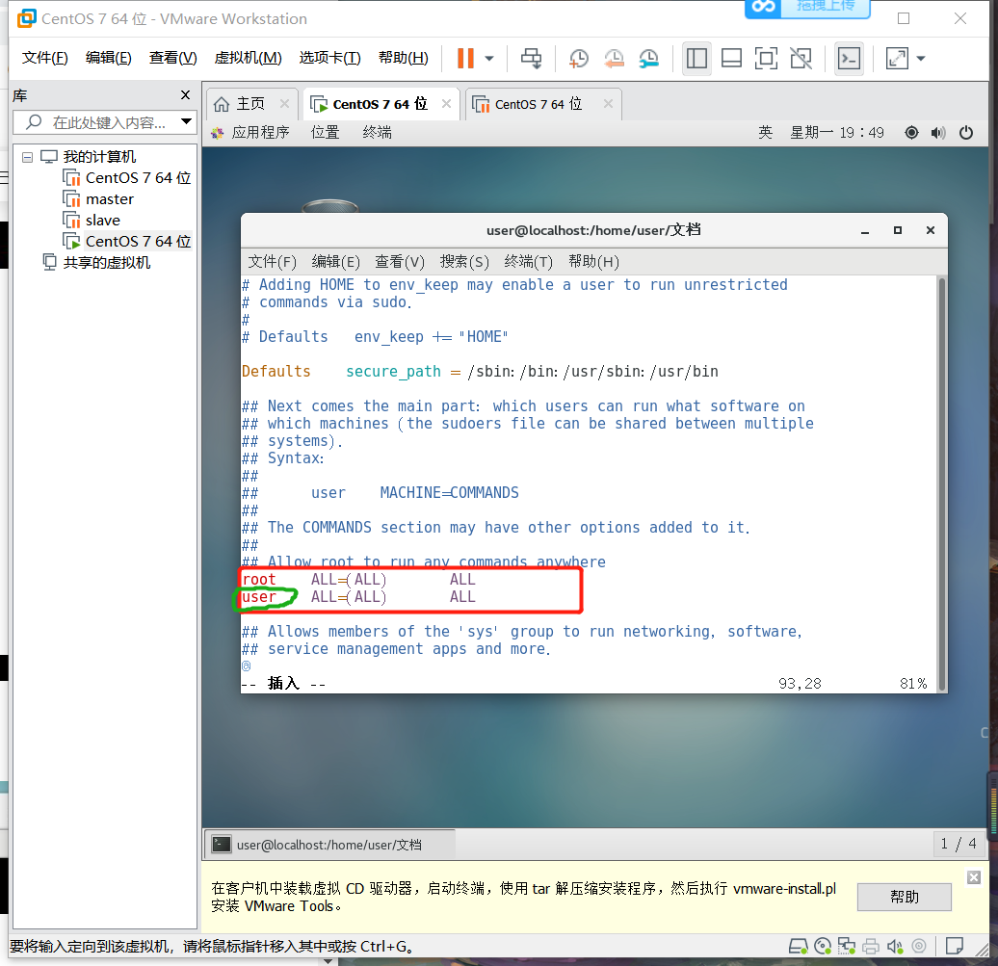The image size is (998, 966).
Task: Open the power menu icon in CentOS panel
Action: tap(965, 132)
